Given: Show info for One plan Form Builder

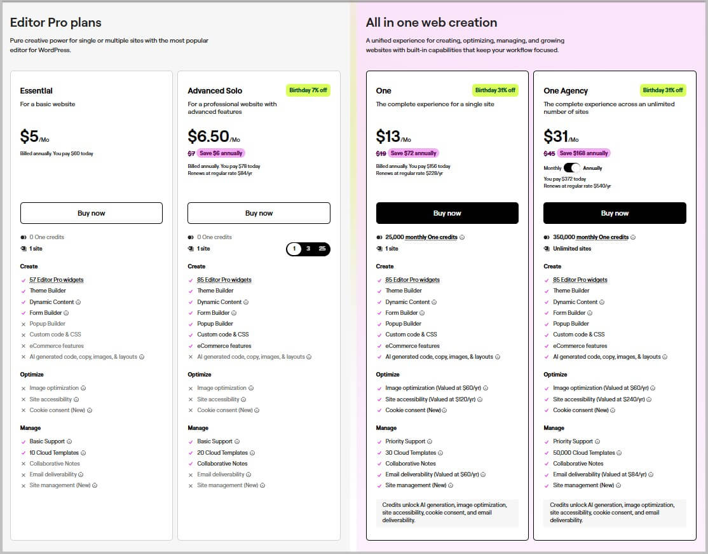Looking at the screenshot, I should coord(422,313).
